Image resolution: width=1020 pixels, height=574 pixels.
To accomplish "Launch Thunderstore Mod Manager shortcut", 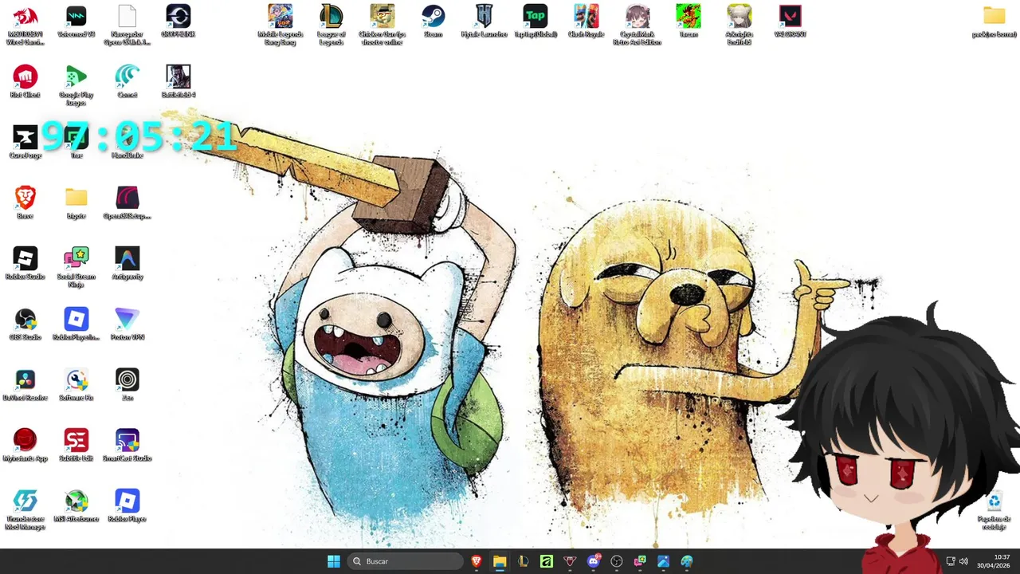I will coord(25,511).
